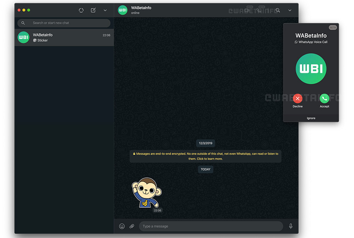
Task: Open the Status updates icon
Action: coord(81,10)
